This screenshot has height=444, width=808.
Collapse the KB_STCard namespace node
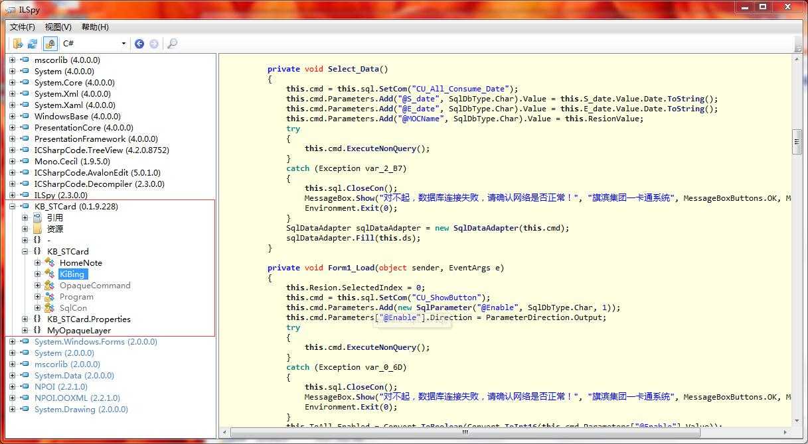click(25, 251)
